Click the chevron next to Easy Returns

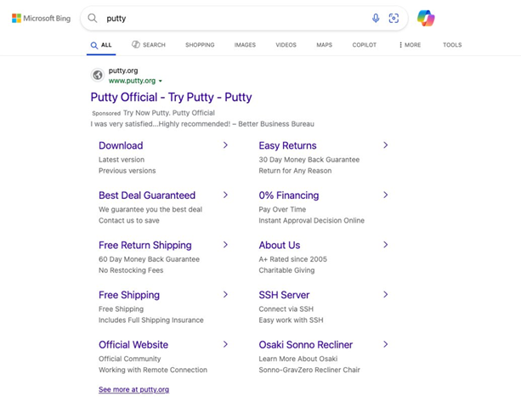(x=385, y=145)
